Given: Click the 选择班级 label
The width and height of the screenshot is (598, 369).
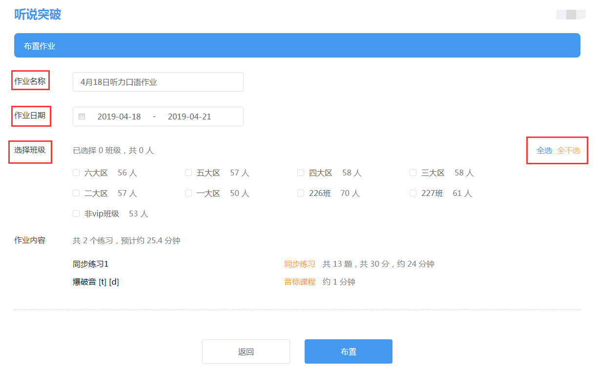Looking at the screenshot, I should [30, 150].
